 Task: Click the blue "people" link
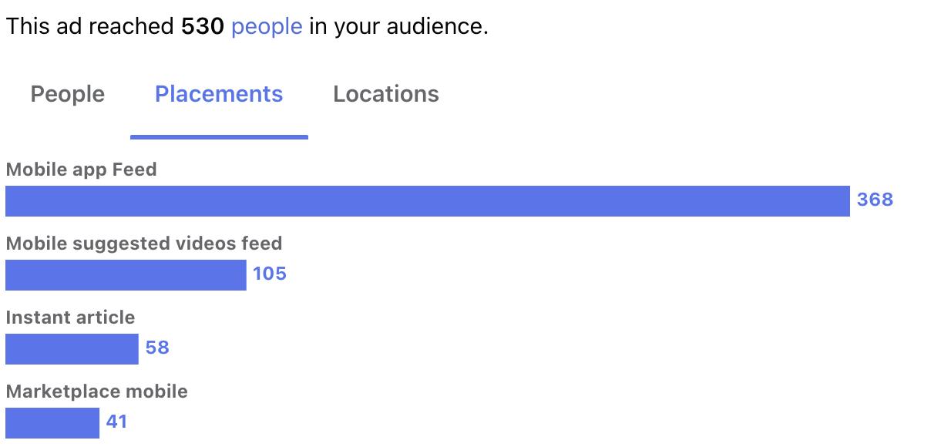[267, 27]
